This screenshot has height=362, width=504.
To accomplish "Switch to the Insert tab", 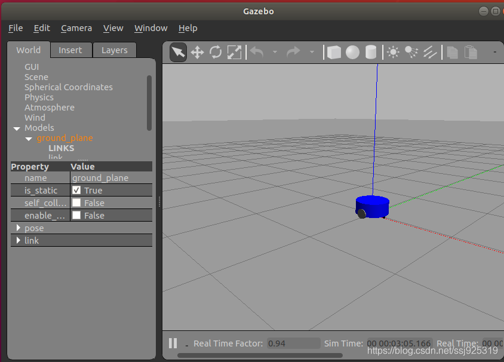I will click(70, 50).
